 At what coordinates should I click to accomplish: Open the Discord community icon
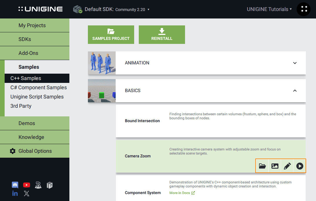point(15,185)
